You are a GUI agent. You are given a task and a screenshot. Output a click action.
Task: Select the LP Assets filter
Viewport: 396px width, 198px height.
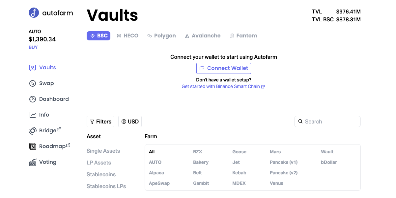click(x=99, y=163)
